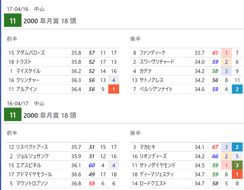Click the olive finish position 3 for サトノダイヤモンド
The image size is (244, 190).
click(237, 165)
